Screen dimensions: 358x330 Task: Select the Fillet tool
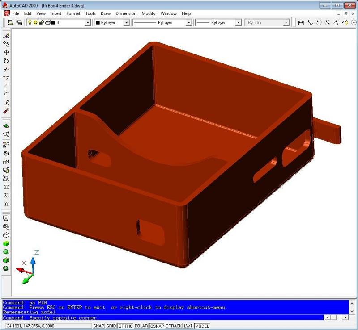point(6,94)
